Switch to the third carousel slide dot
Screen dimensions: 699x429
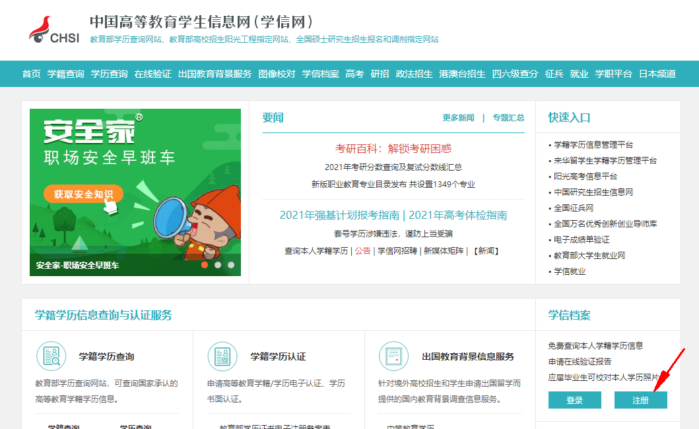tap(231, 265)
